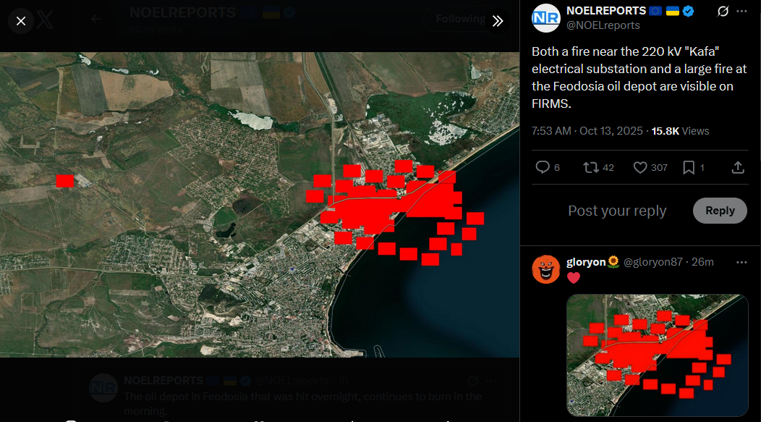Screen dimensions: 761x422
Task: Open the @gloryon87 handle
Action: (x=652, y=262)
